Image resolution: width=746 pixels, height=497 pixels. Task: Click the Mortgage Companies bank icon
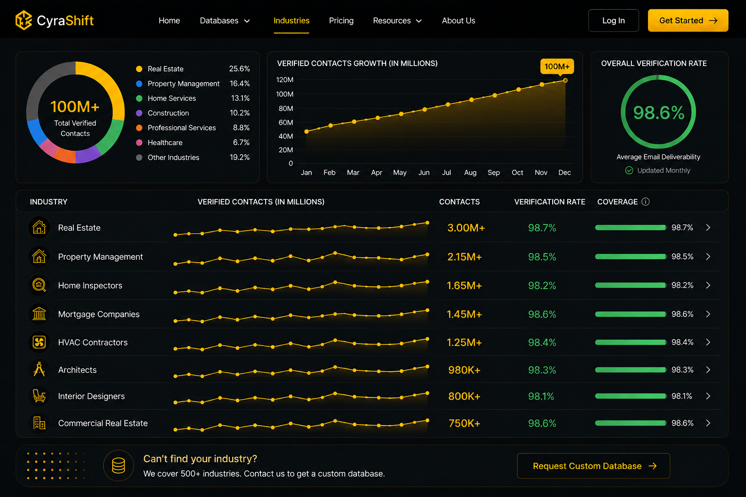tap(39, 314)
